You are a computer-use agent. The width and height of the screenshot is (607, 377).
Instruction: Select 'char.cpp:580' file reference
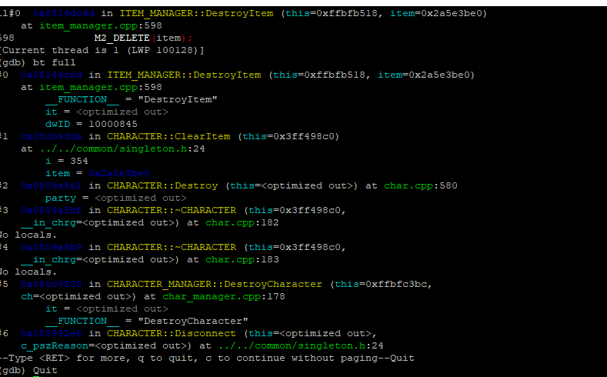coord(420,185)
